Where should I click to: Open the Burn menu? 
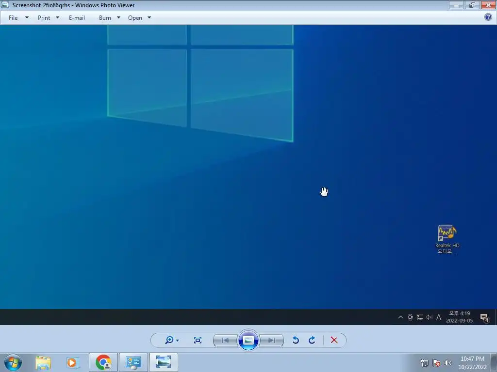pyautogui.click(x=105, y=18)
